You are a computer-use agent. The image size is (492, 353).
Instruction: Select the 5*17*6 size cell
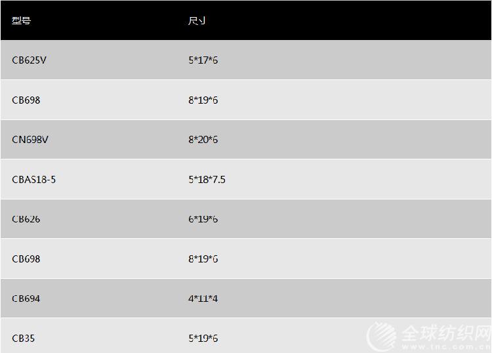(x=203, y=60)
